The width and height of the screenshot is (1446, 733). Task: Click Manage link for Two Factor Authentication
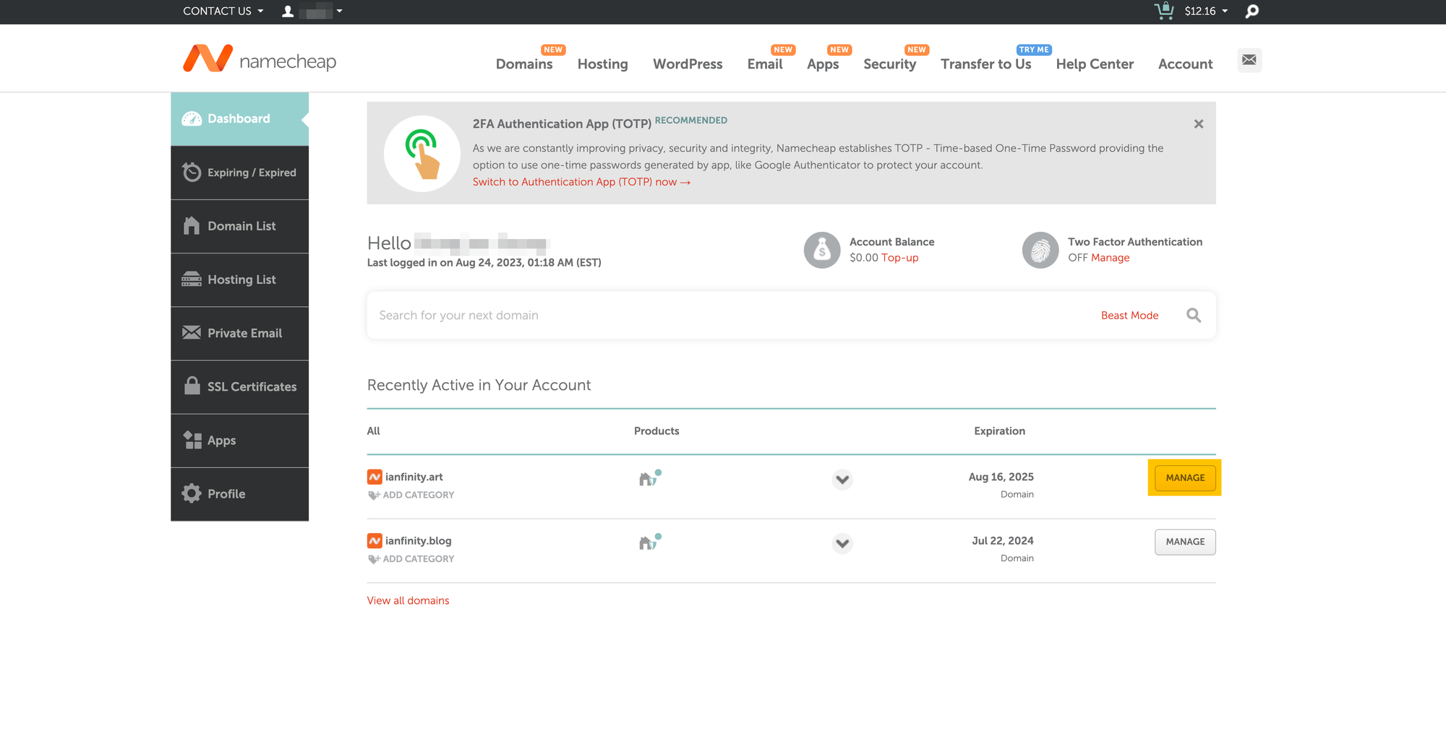click(1110, 258)
